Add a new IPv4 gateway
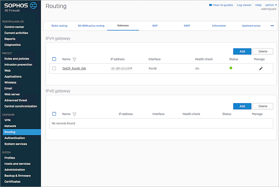Screen dimensions: 279x187 pyautogui.click(x=242, y=51)
